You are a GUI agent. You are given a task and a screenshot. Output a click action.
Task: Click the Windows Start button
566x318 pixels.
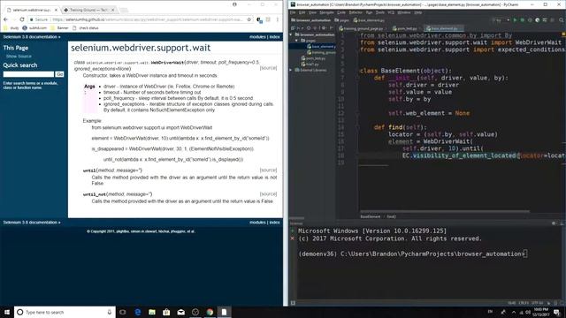[x=6, y=312]
